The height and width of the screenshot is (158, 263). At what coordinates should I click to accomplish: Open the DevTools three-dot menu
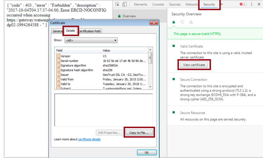(252, 4)
